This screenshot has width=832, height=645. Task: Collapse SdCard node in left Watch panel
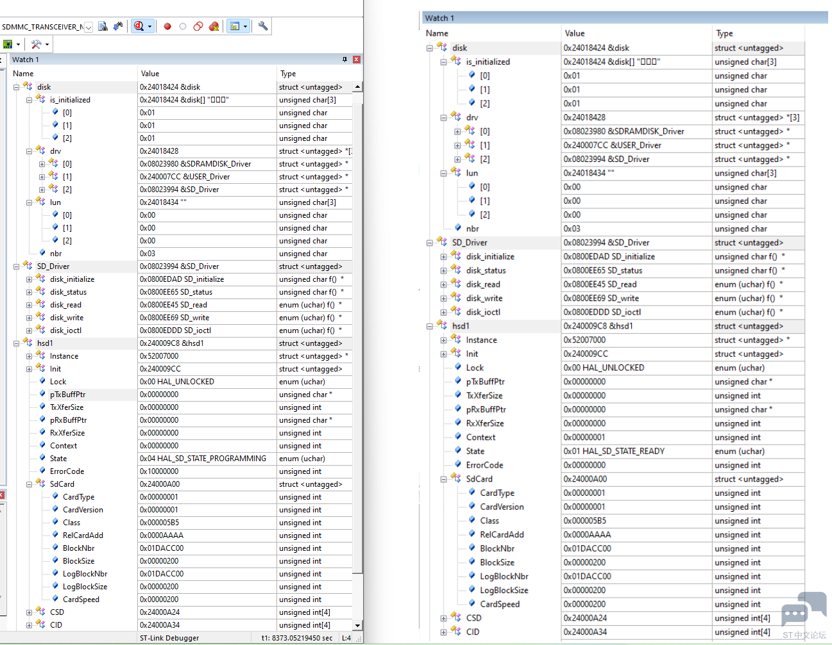(29, 484)
